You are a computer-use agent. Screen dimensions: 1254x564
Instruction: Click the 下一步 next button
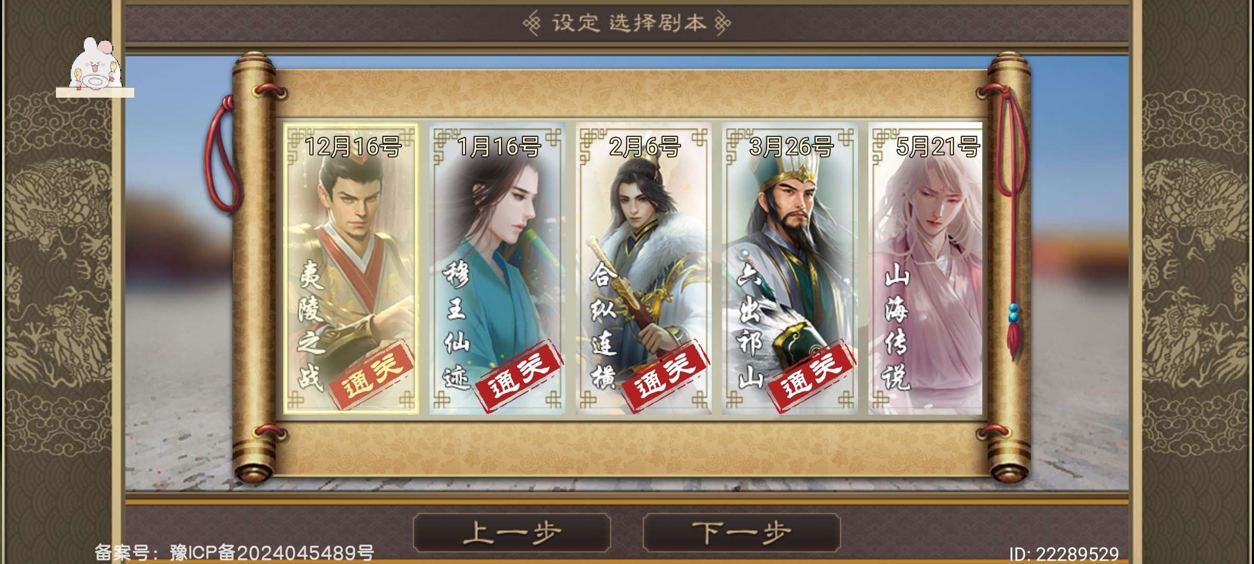tap(741, 533)
